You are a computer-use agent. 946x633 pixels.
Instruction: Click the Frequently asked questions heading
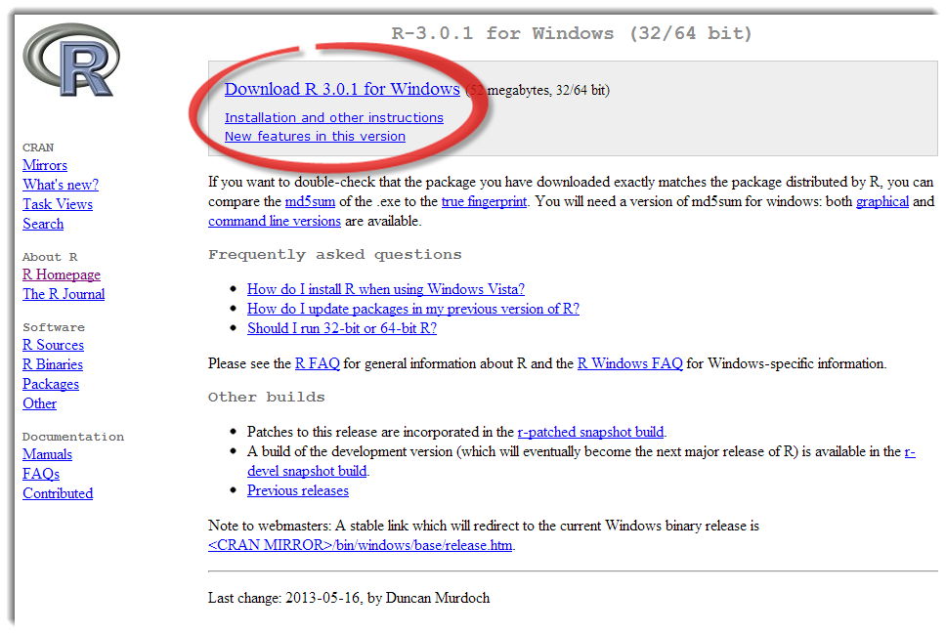coord(335,254)
